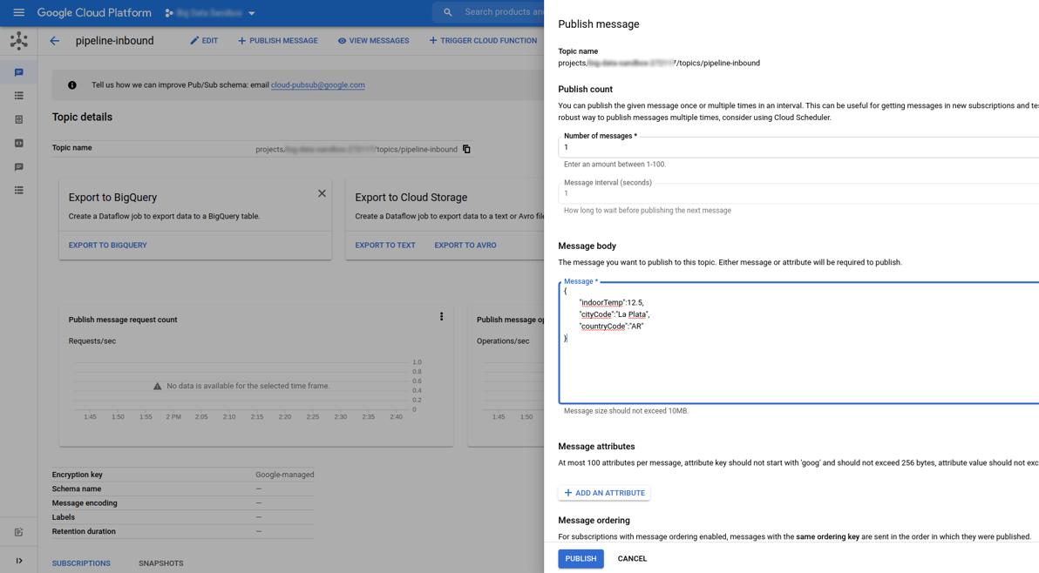Copy the topic name to clipboard

click(466, 149)
